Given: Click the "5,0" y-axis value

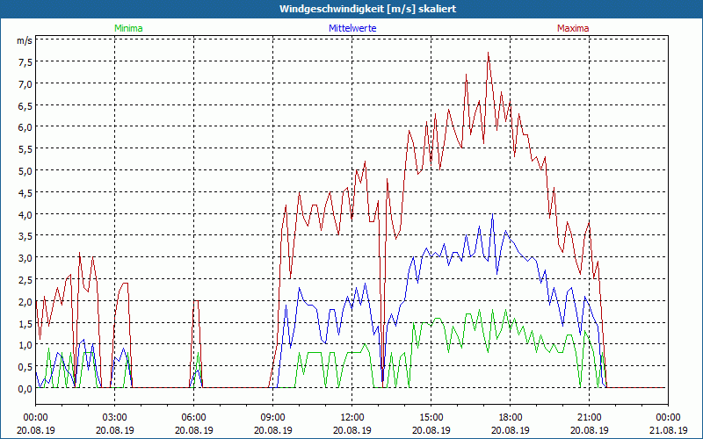Looking at the screenshot, I should [25, 170].
